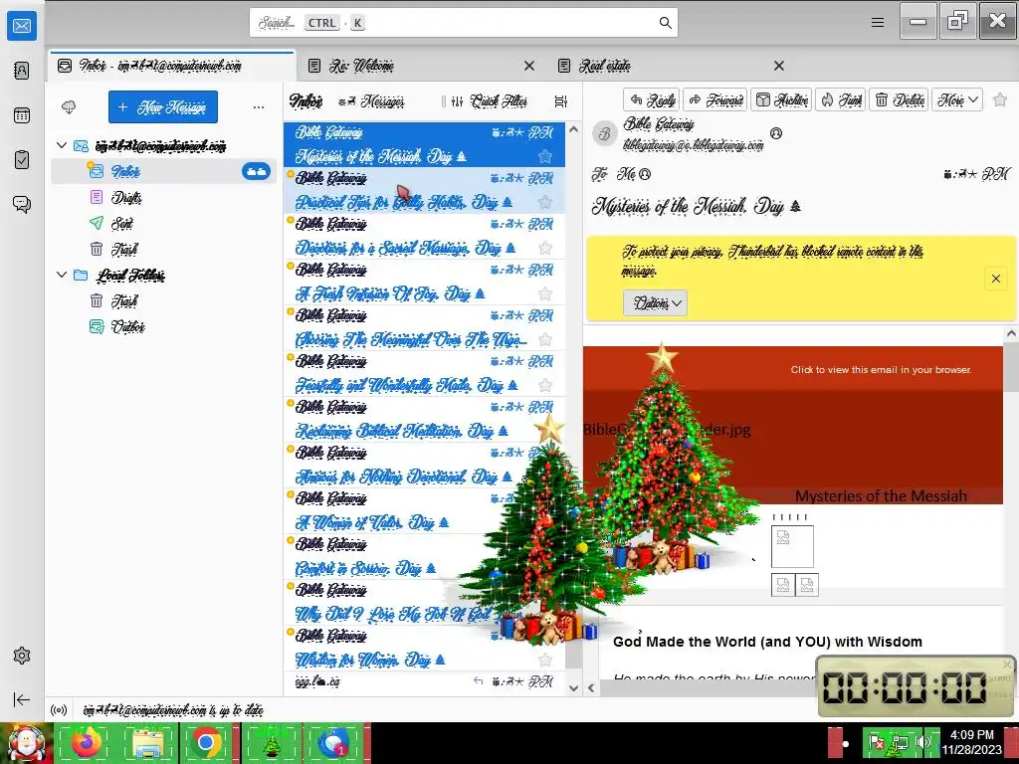Open message list display options
The width and height of the screenshot is (1019, 764).
pyautogui.click(x=561, y=101)
